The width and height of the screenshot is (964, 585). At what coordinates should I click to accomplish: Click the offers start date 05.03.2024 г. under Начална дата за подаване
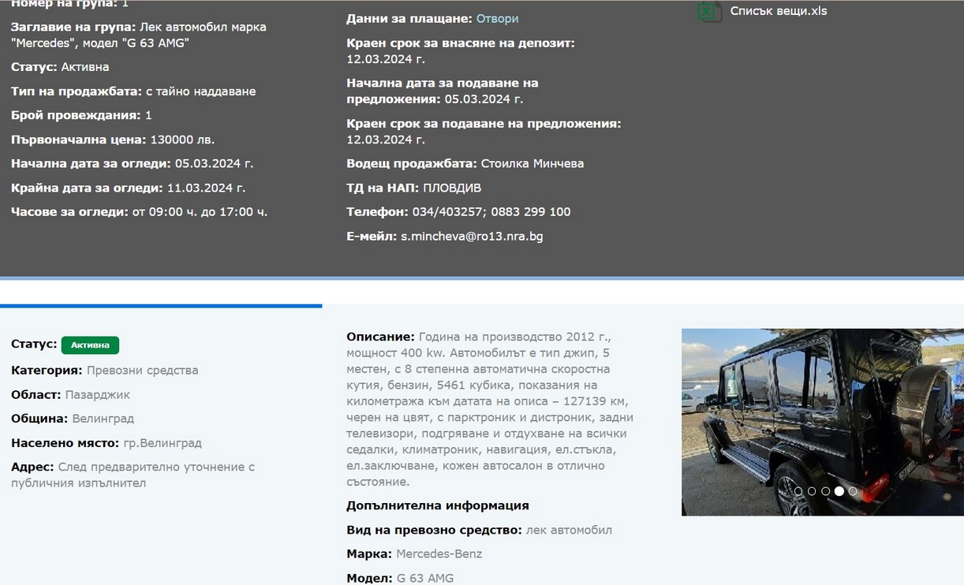[484, 99]
